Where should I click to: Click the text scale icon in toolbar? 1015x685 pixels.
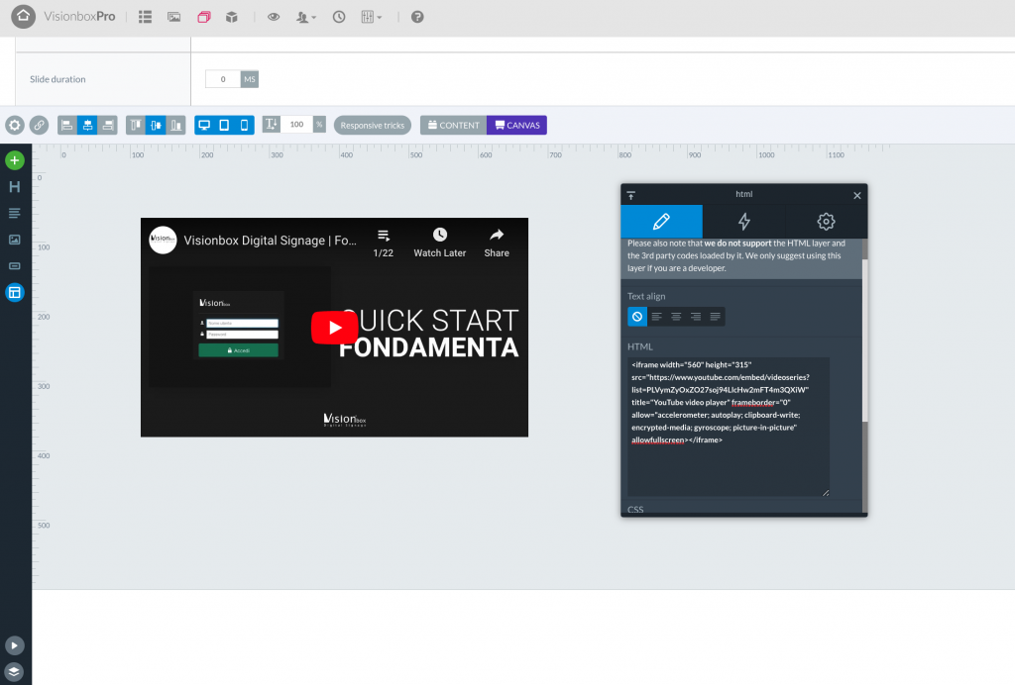click(272, 124)
